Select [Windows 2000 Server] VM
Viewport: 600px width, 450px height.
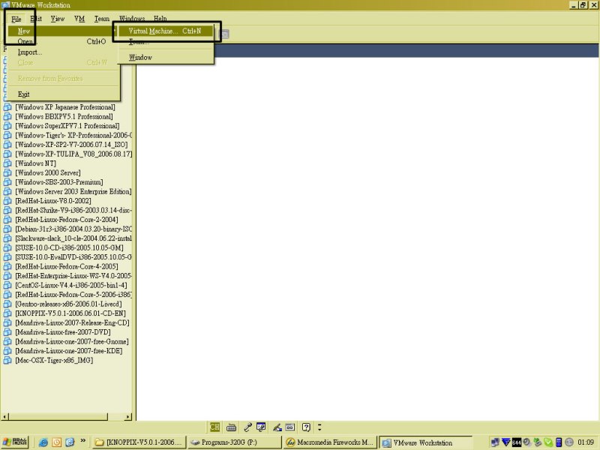tap(48, 172)
